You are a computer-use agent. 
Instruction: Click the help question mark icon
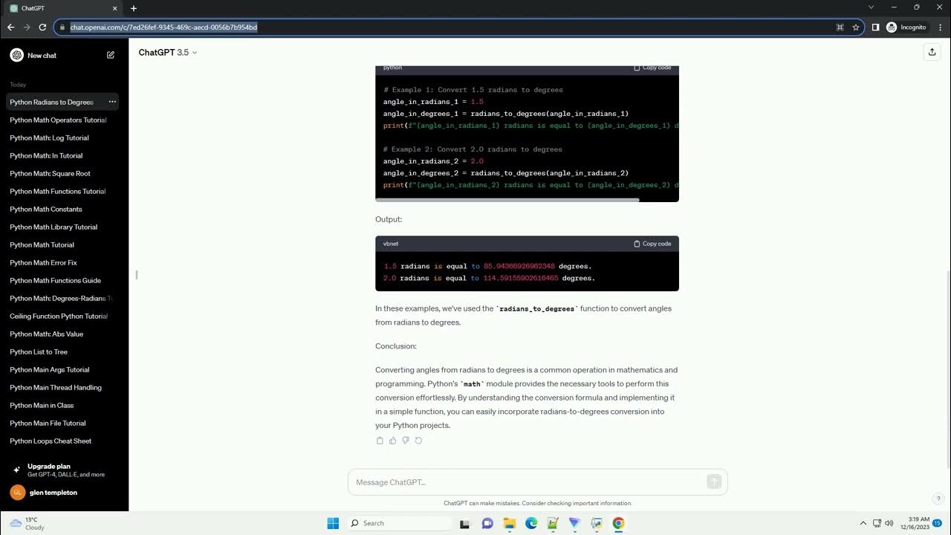[x=938, y=499]
